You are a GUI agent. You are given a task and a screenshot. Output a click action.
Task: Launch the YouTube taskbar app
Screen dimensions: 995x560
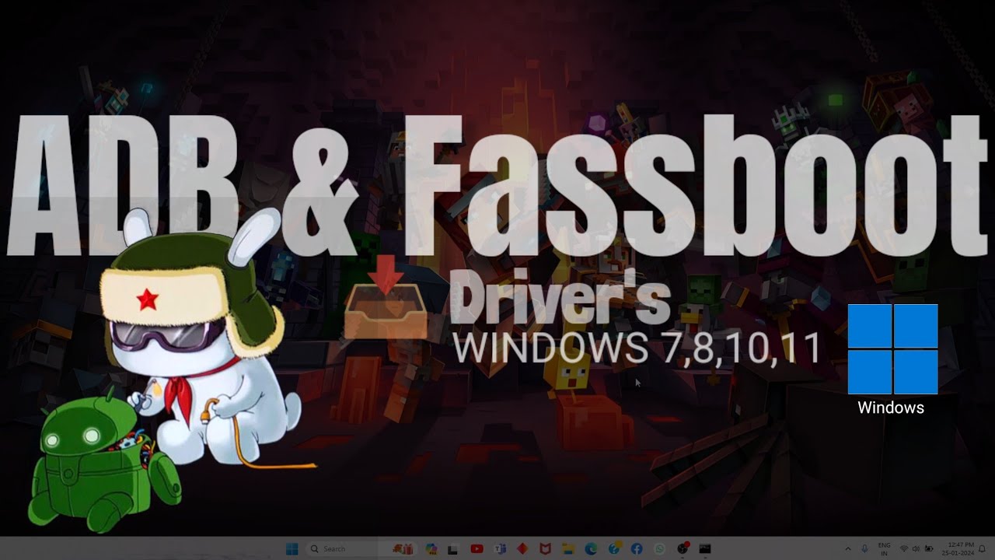click(x=477, y=549)
